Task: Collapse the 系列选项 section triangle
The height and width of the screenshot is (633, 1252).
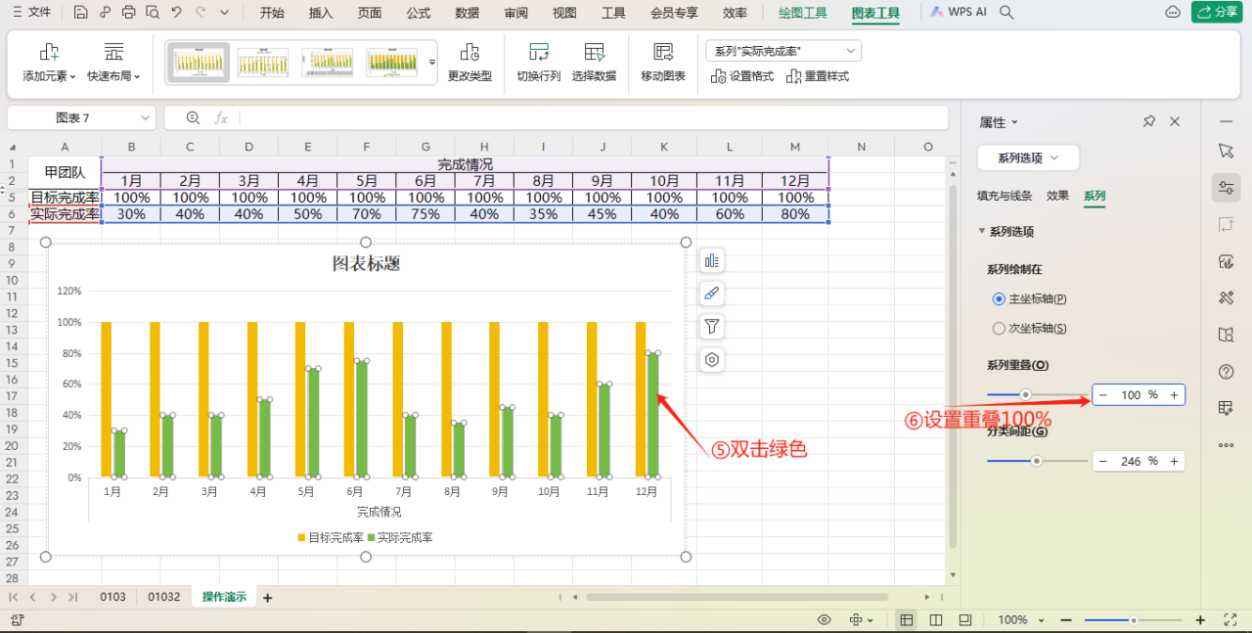Action: click(x=982, y=232)
